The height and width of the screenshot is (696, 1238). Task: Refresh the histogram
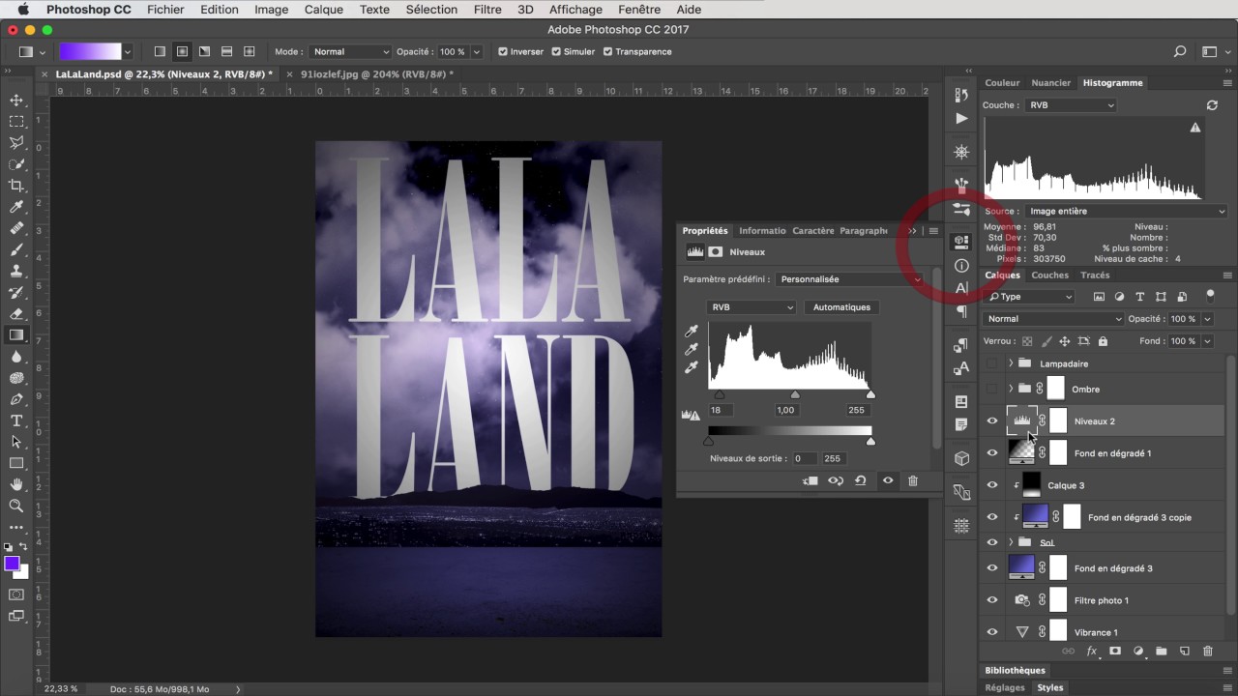[x=1212, y=105]
